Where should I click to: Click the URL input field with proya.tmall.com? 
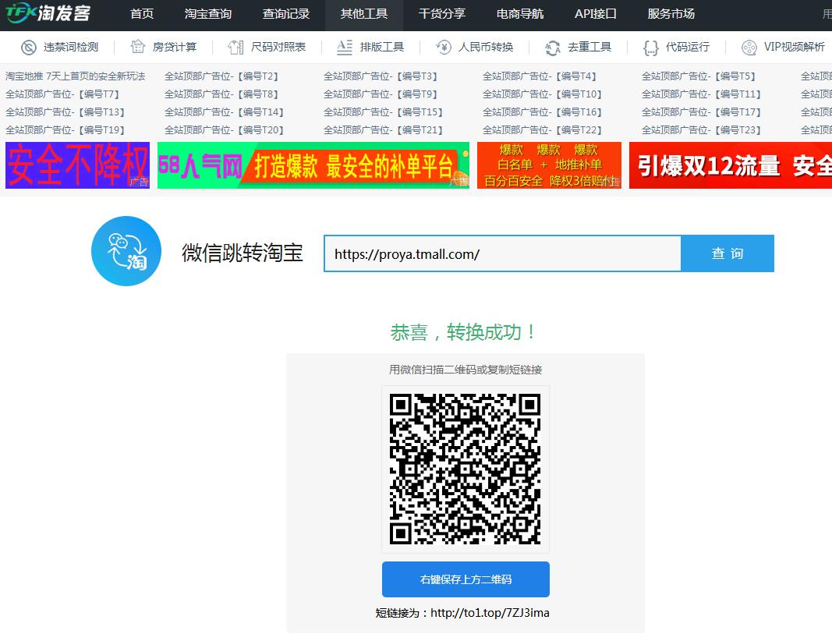[x=502, y=253]
